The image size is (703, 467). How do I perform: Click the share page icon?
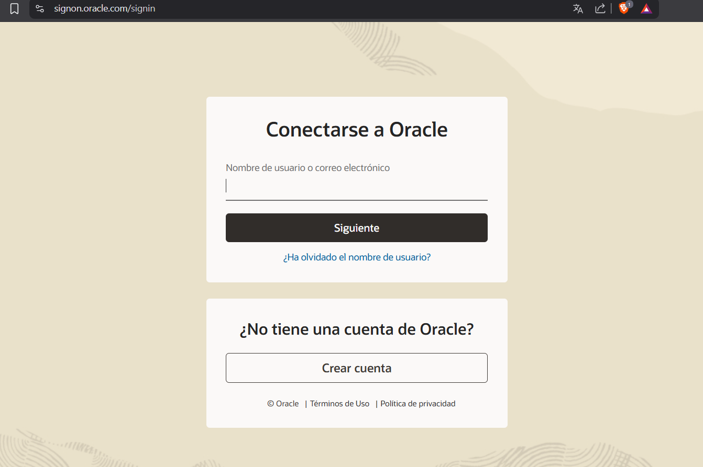click(600, 8)
